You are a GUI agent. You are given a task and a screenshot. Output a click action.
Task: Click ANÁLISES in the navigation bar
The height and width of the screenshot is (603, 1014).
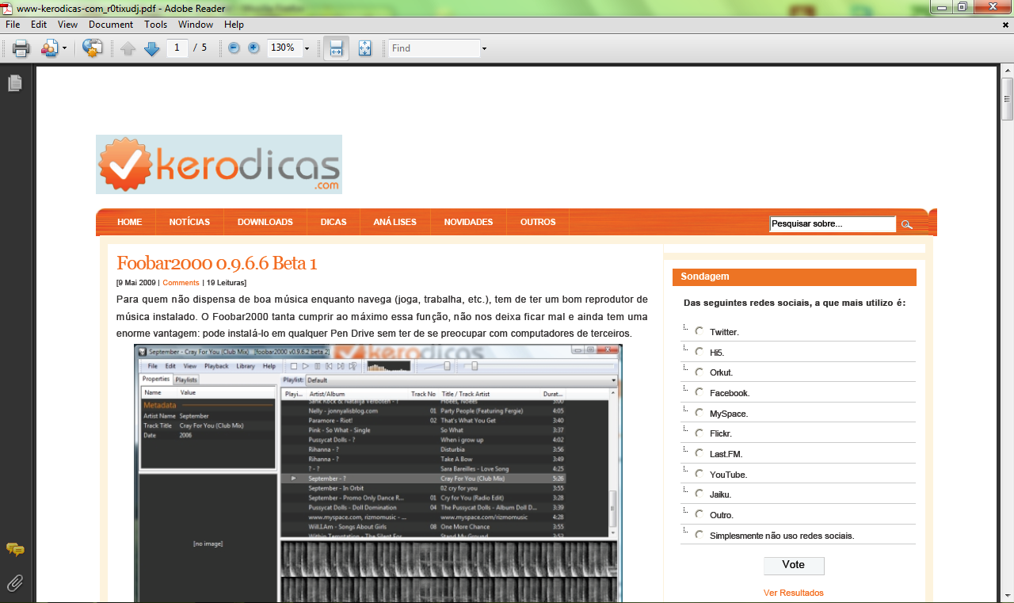(x=395, y=222)
